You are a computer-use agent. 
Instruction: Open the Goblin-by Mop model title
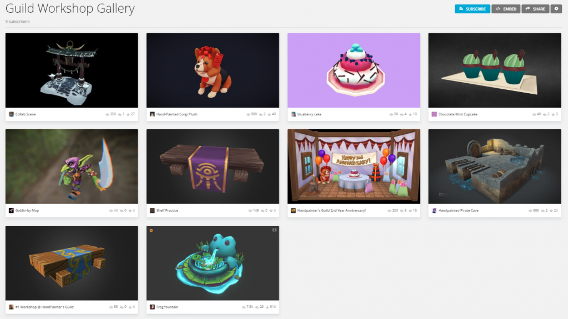[27, 211]
